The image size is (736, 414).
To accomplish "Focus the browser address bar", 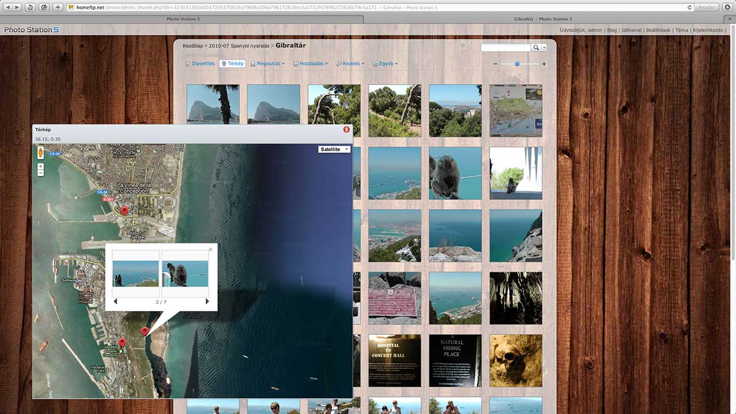I will point(379,7).
